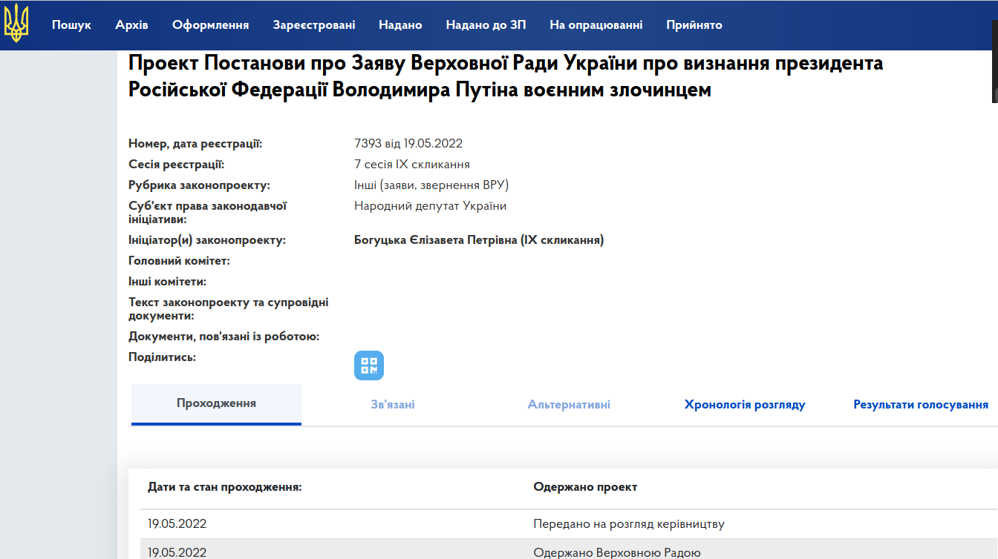Click the row Передано на розгляд керівництву
Image resolution: width=998 pixels, height=559 pixels.
coord(628,524)
